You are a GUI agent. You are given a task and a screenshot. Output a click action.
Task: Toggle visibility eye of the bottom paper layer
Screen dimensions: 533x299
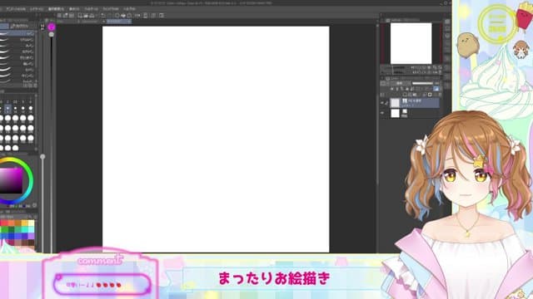click(x=381, y=113)
